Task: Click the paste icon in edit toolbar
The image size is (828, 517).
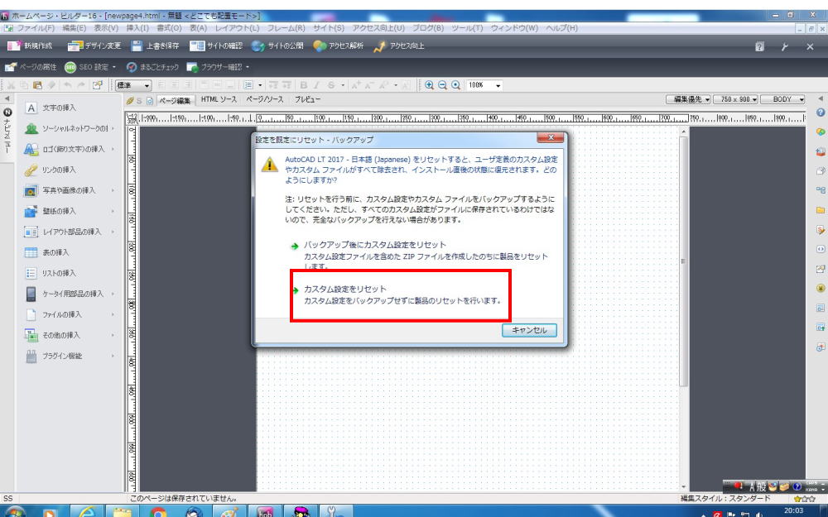Action: (x=37, y=85)
